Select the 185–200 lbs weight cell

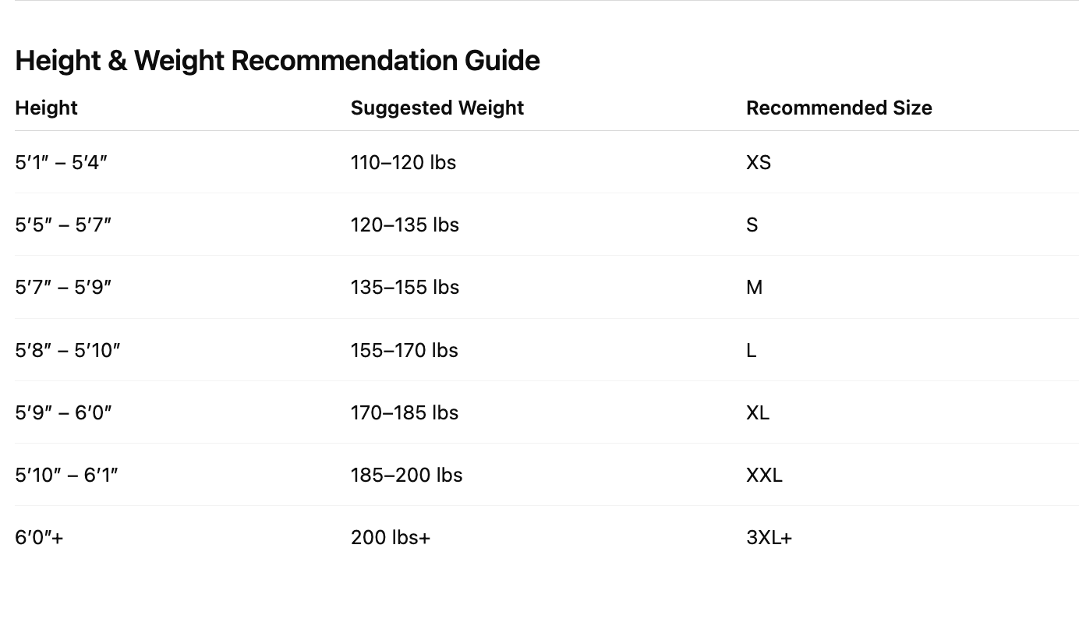[406, 475]
